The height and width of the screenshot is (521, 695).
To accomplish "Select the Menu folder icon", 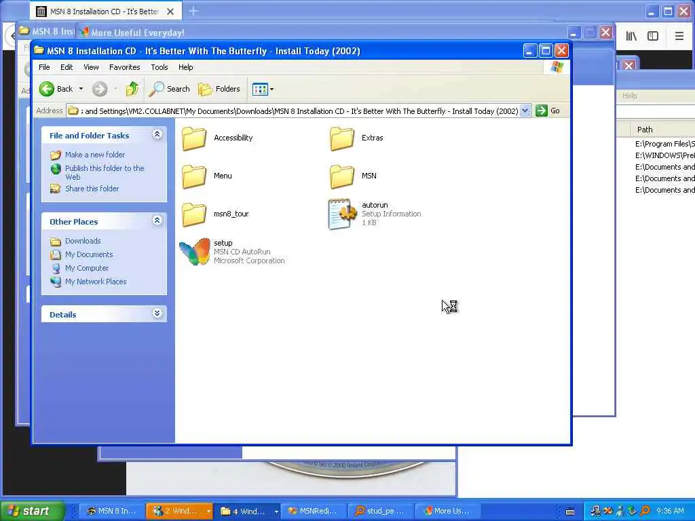I will coord(194,176).
